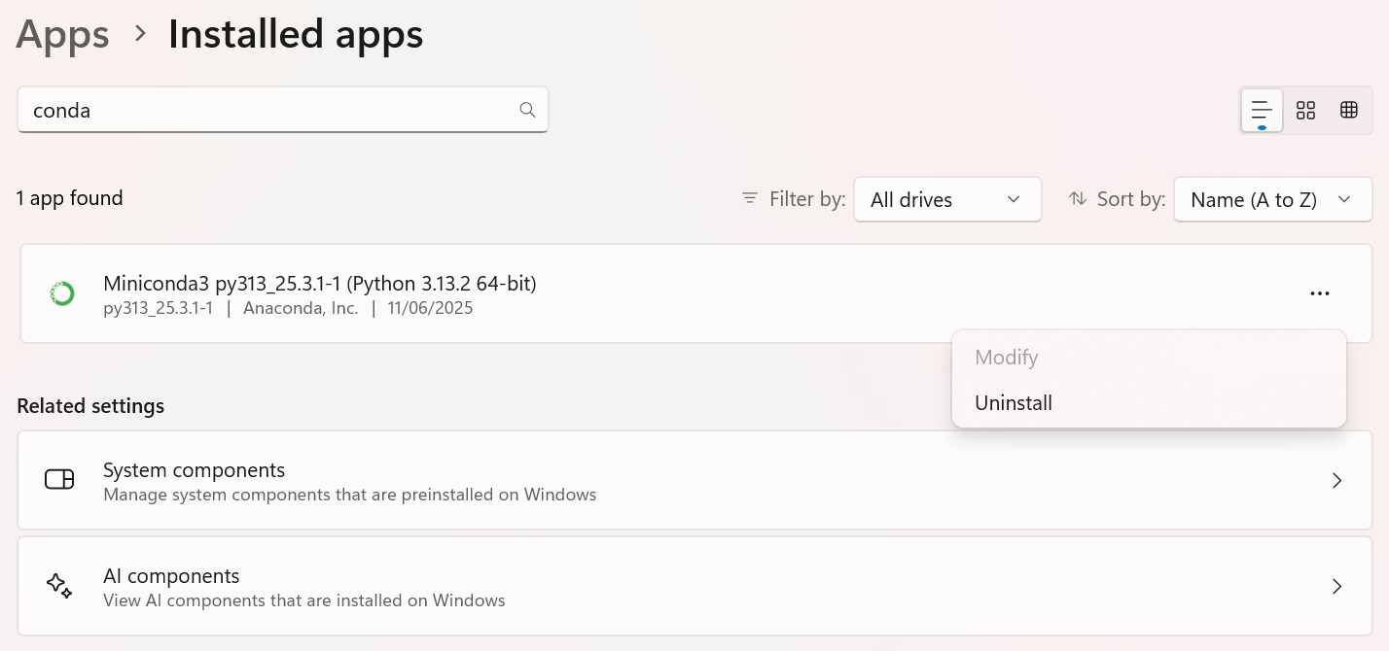Click the search magnifier icon
The image size is (1389, 651).
[x=527, y=110]
